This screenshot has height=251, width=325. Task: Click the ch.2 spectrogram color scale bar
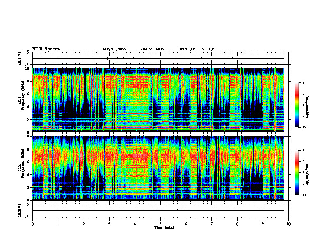tap(297, 173)
